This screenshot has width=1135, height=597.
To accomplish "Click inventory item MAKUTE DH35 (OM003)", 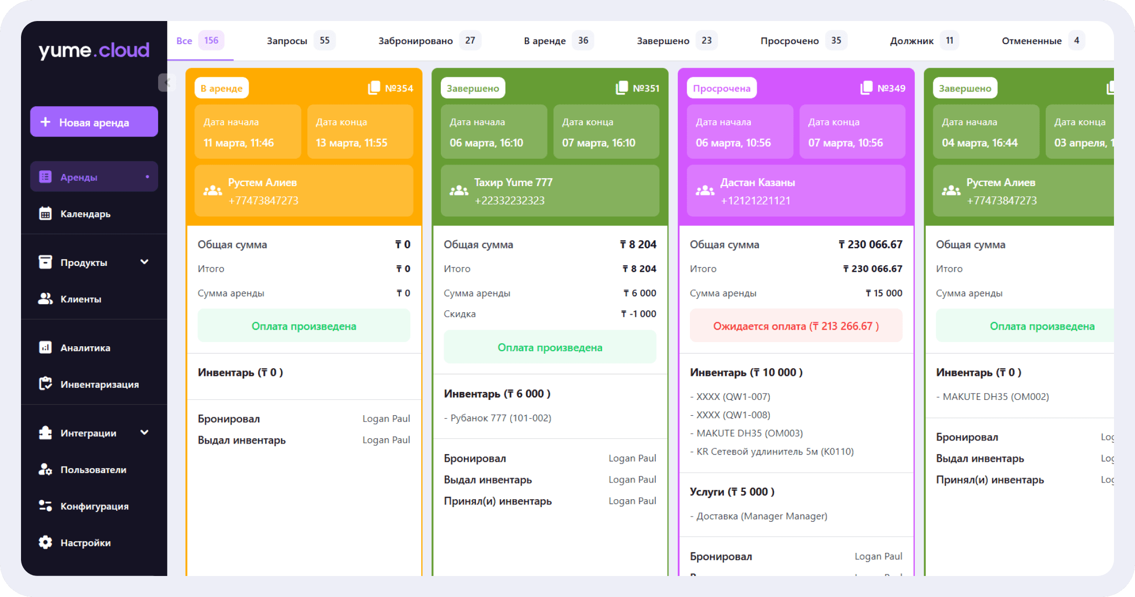I will point(747,433).
